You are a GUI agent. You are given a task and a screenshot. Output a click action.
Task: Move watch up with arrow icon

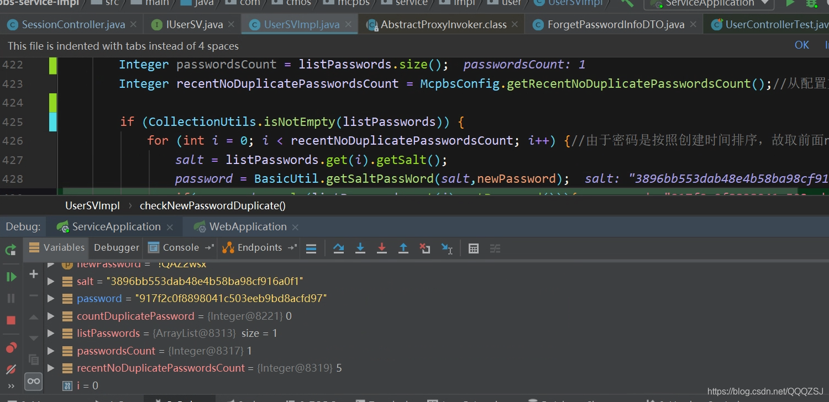[x=34, y=318]
